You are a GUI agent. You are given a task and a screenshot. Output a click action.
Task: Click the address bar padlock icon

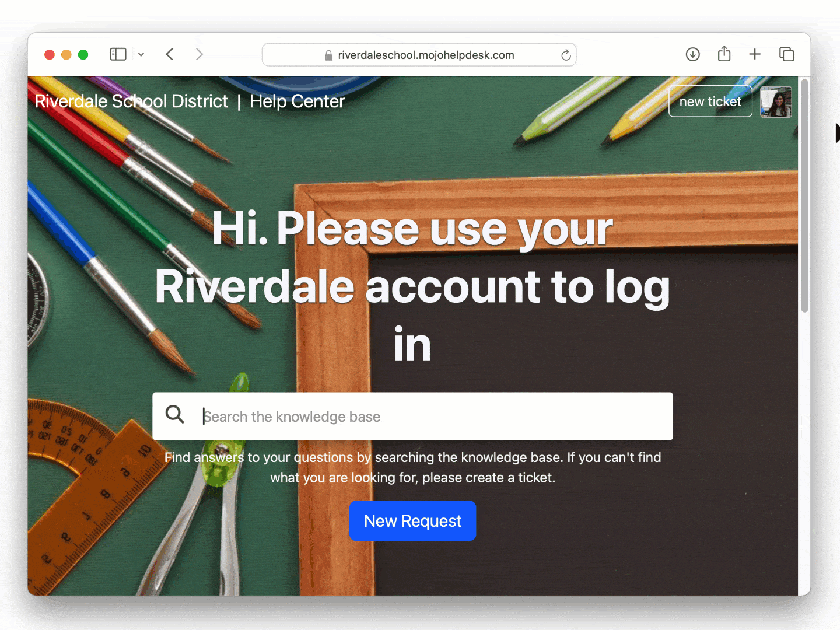[x=328, y=55]
